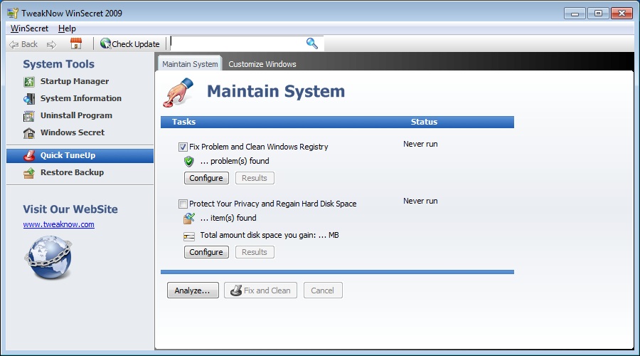Click the privacy items found icon

[188, 219]
